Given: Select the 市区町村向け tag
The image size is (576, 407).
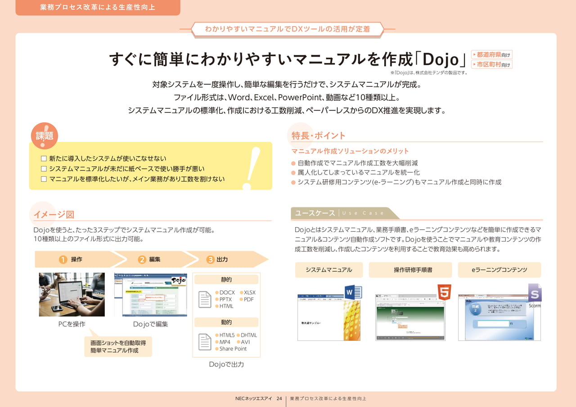Looking at the screenshot, I should 492,64.
